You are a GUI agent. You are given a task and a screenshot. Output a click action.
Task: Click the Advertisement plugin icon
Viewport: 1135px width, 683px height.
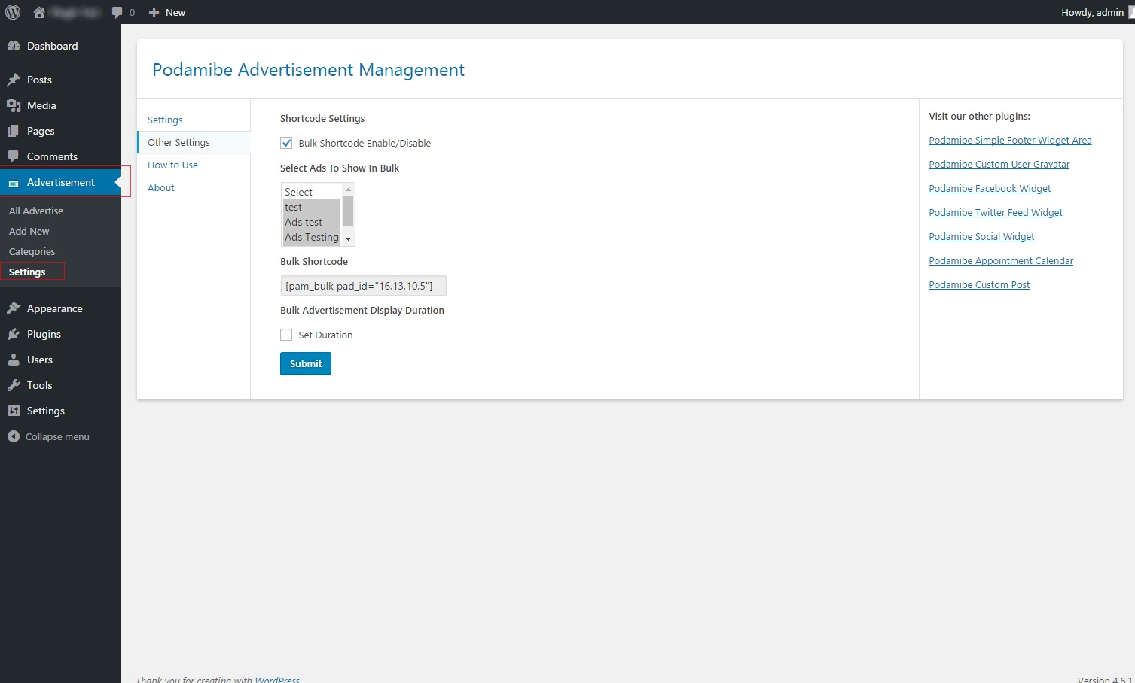pyautogui.click(x=14, y=183)
